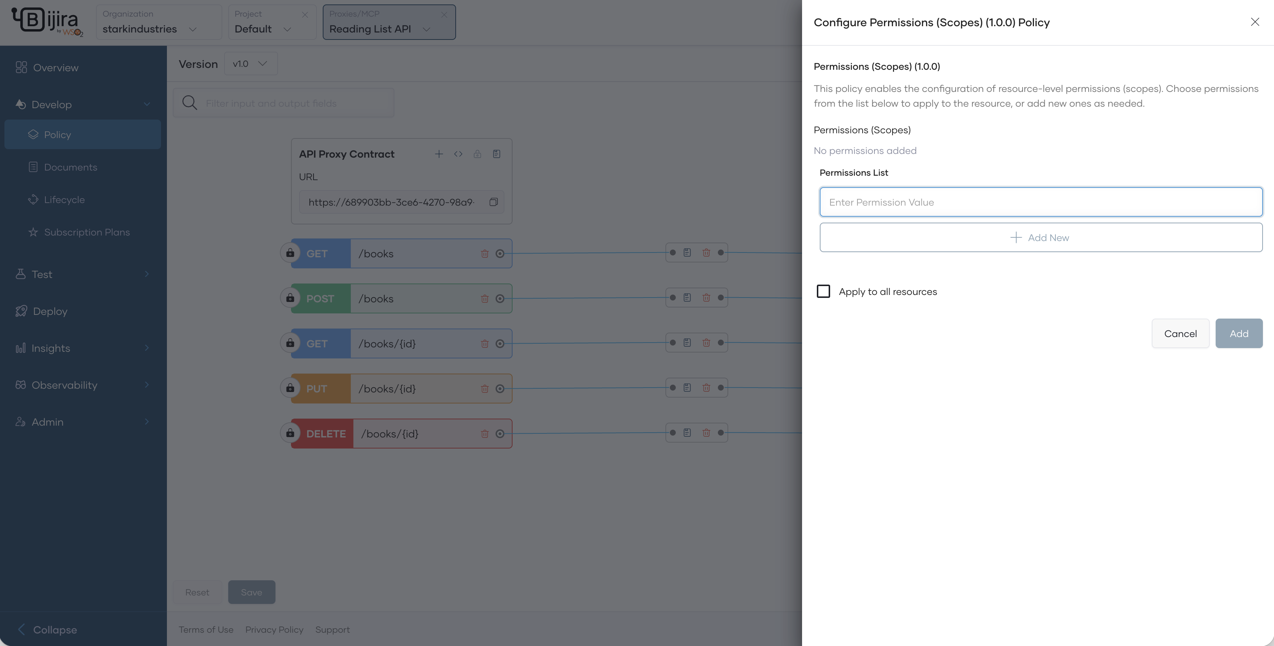The height and width of the screenshot is (646, 1274).
Task: Delete the POST /books resource
Action: [x=484, y=299]
